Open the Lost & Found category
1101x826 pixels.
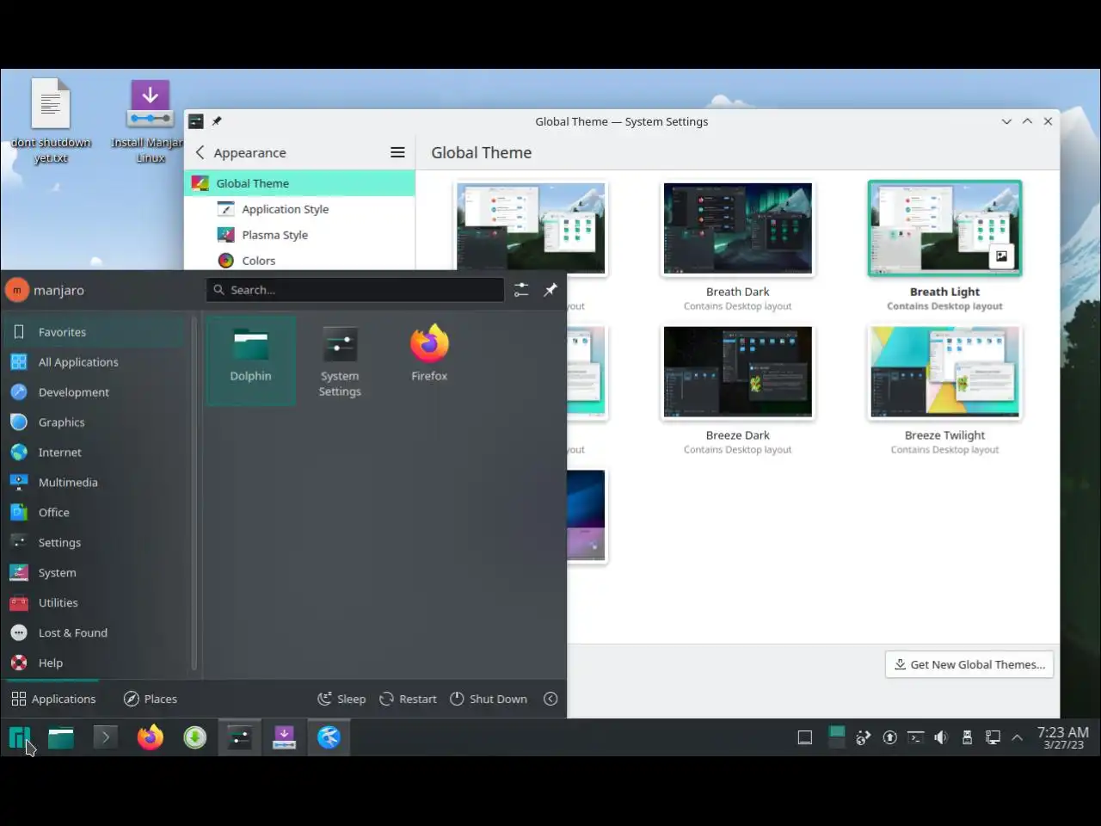coord(95,633)
